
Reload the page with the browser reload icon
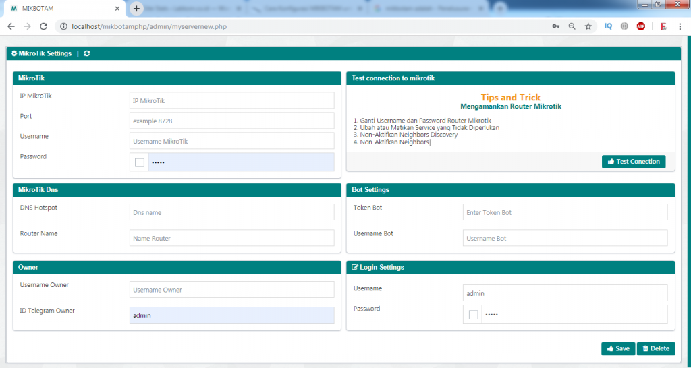(44, 26)
